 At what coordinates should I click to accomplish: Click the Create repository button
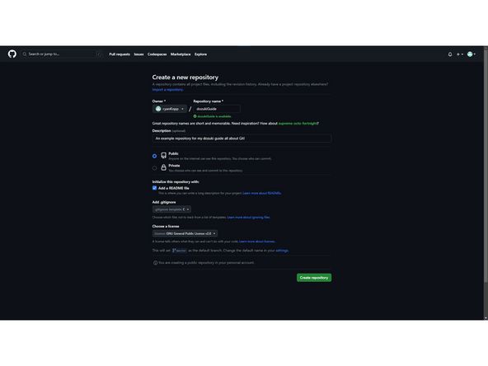click(314, 278)
